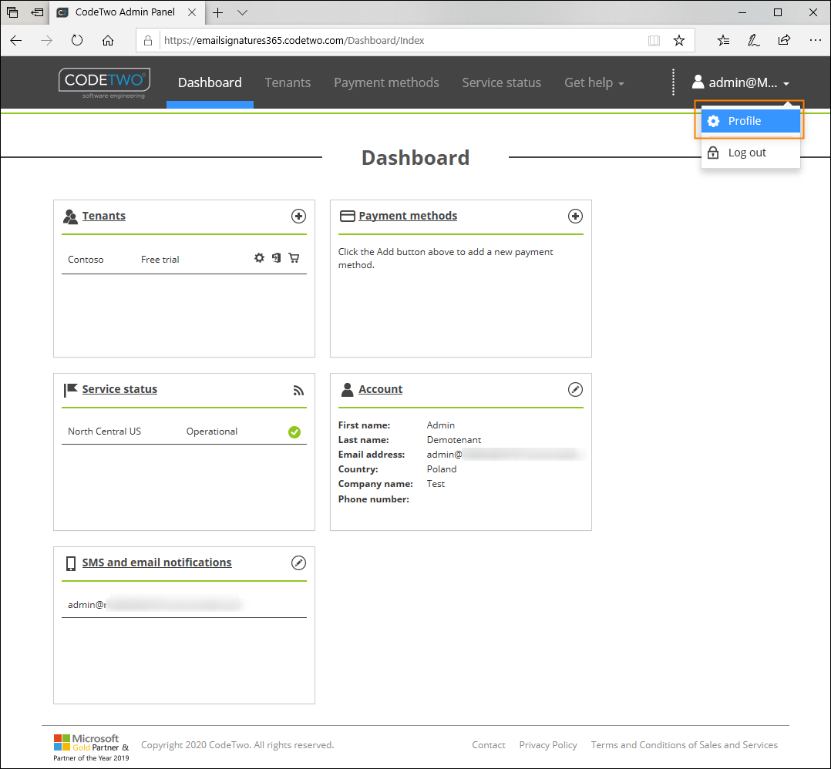Open Service status RSS feed icon
This screenshot has height=769, width=831.
(298, 391)
